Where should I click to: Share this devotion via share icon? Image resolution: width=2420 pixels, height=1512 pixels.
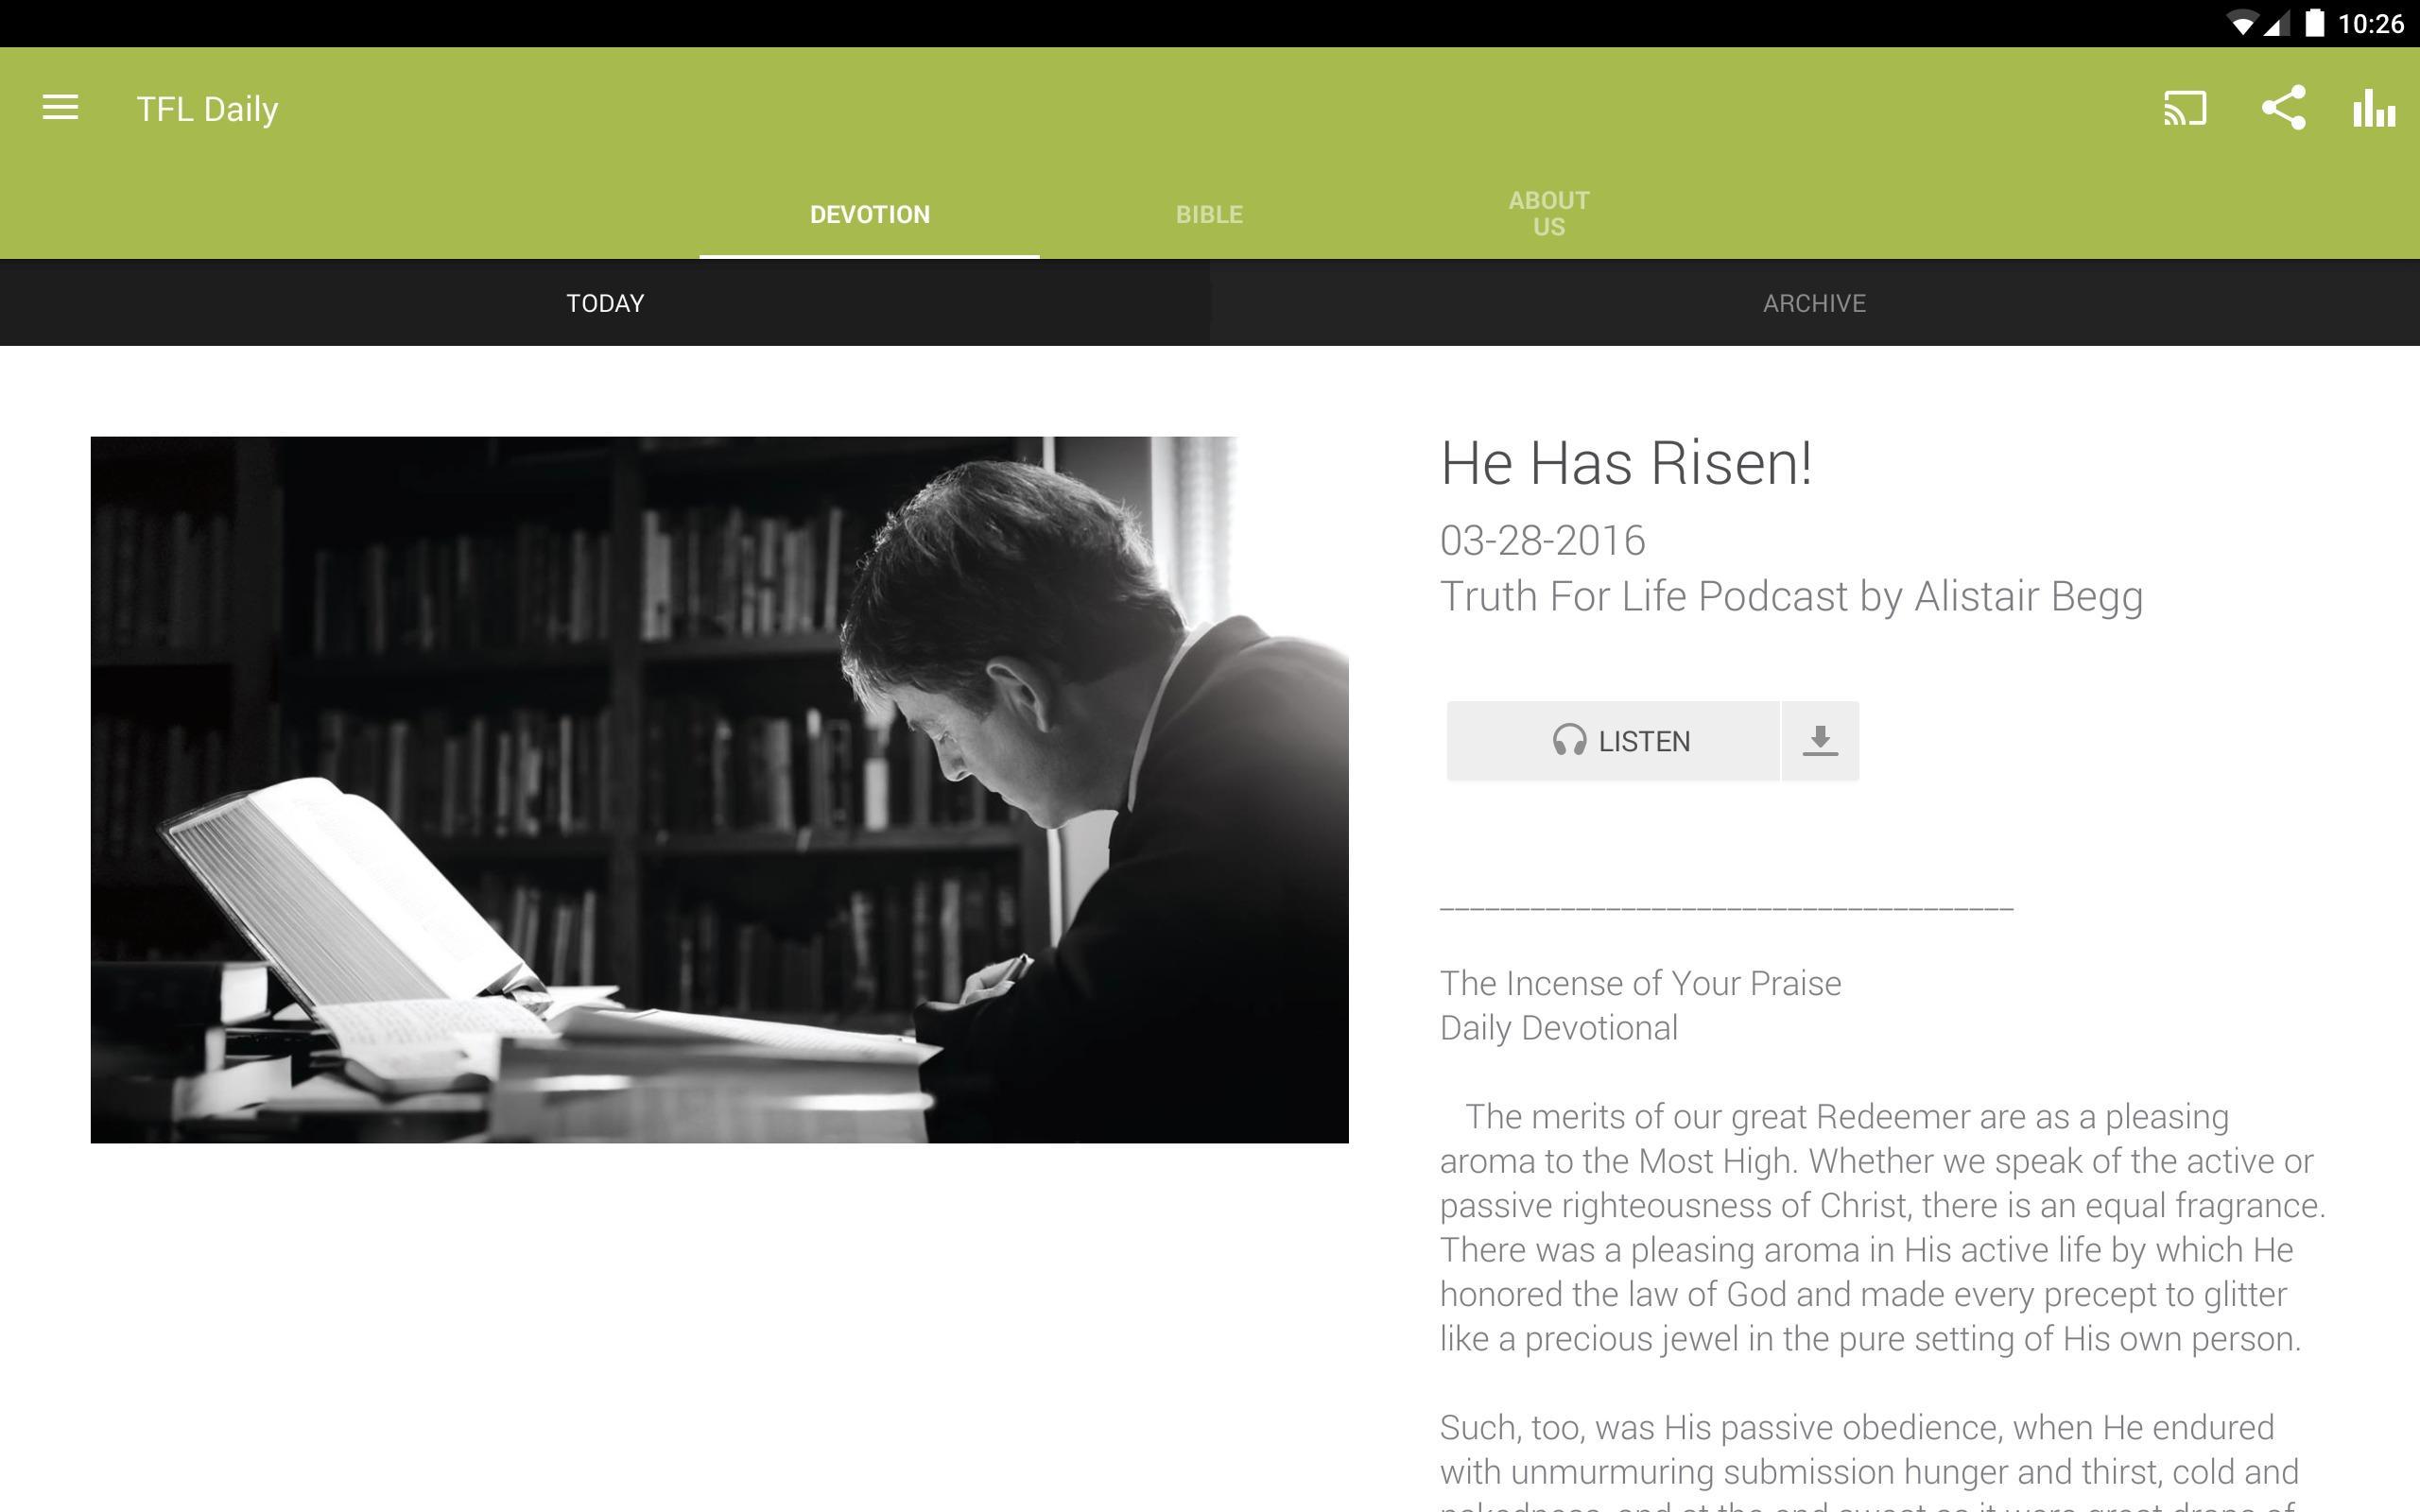click(x=2284, y=108)
